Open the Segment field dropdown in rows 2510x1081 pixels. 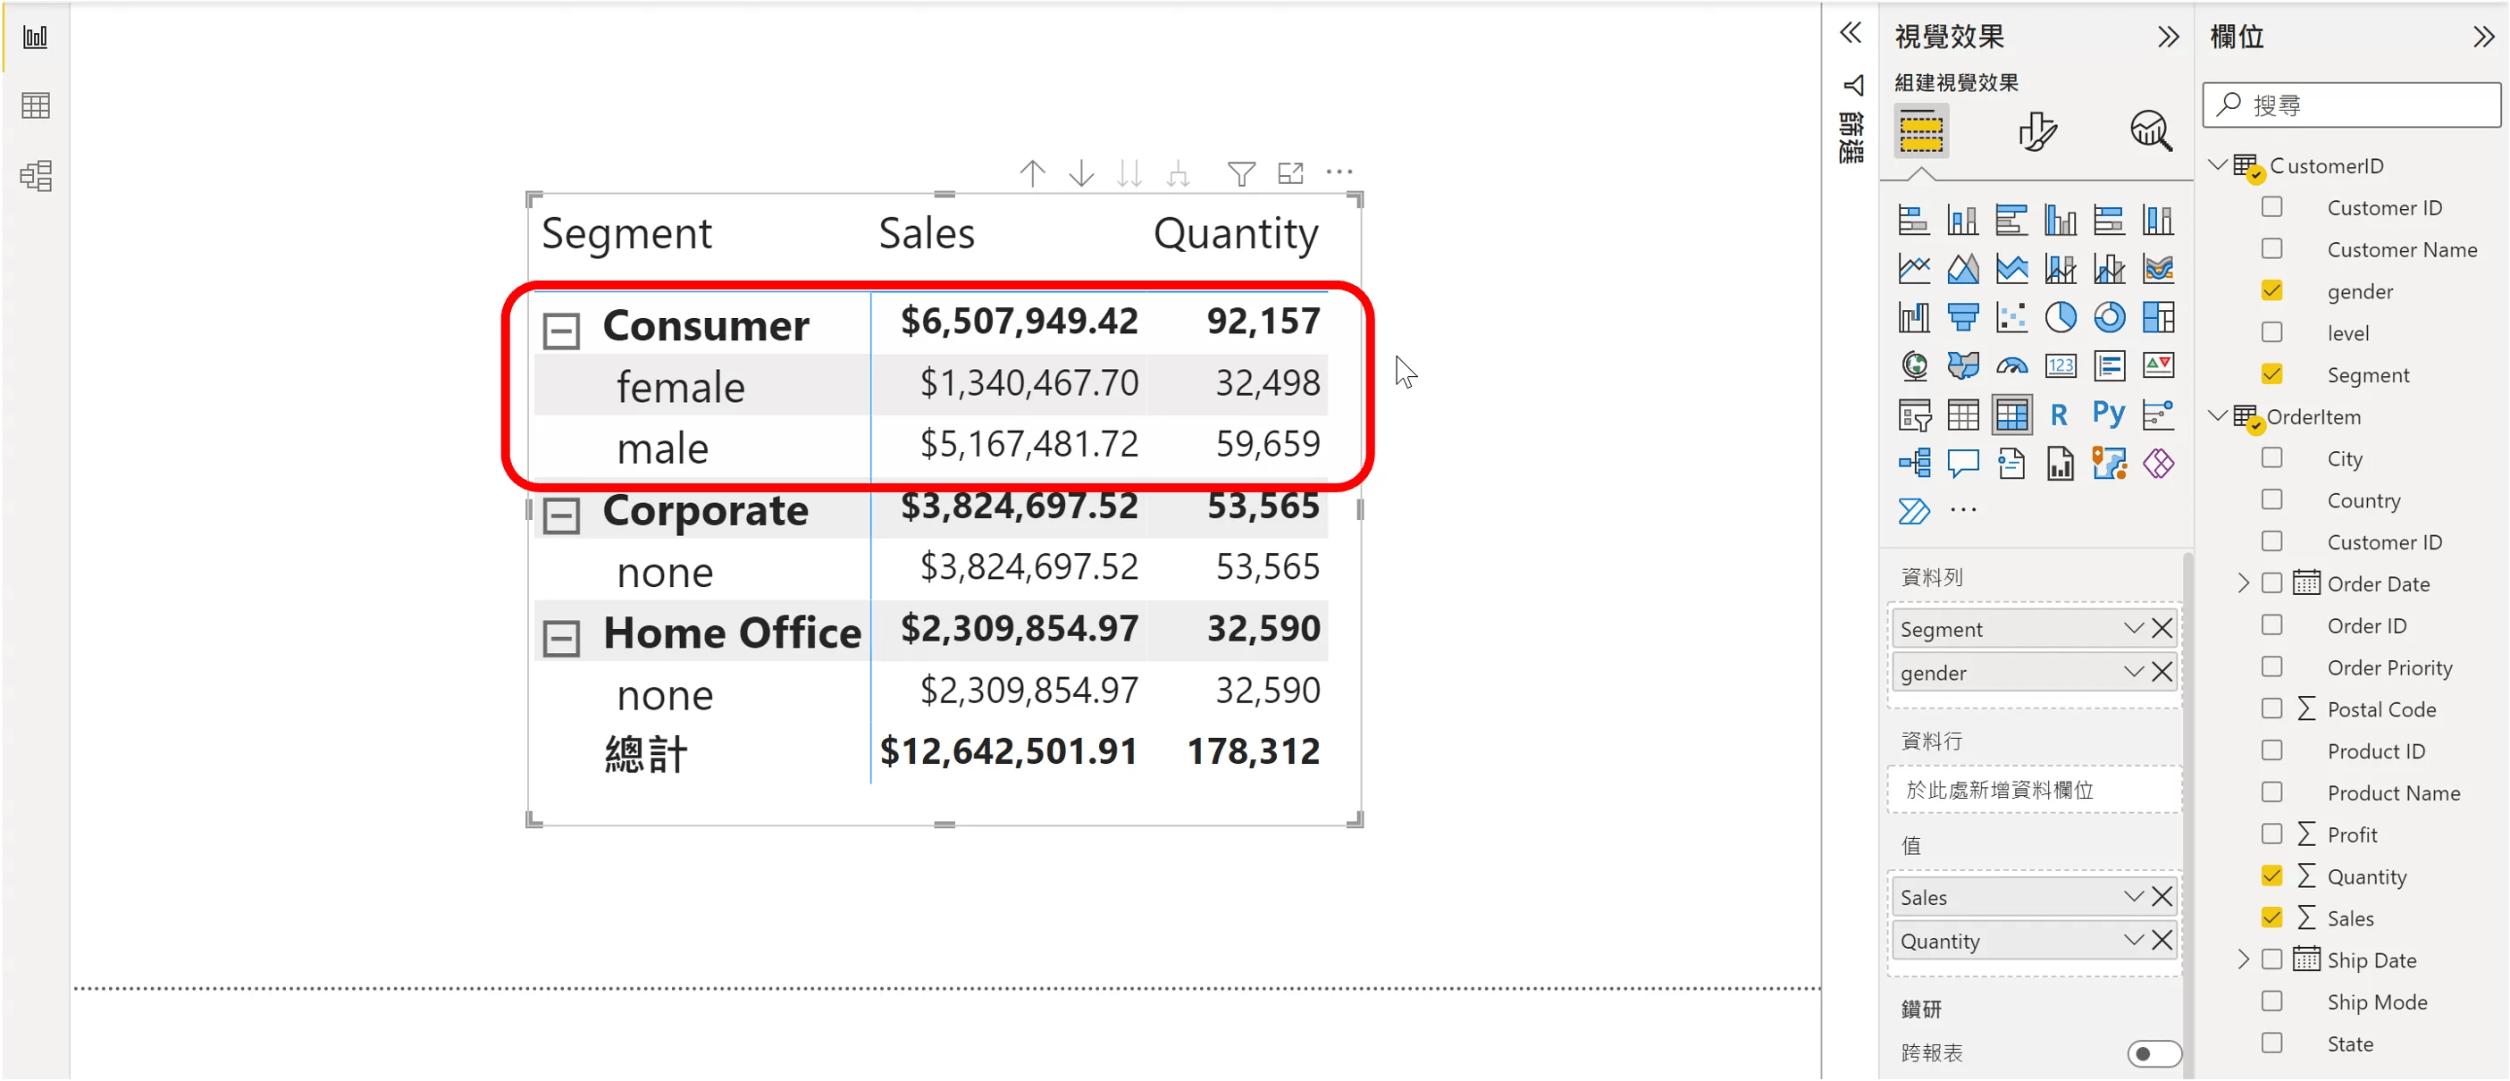2133,629
